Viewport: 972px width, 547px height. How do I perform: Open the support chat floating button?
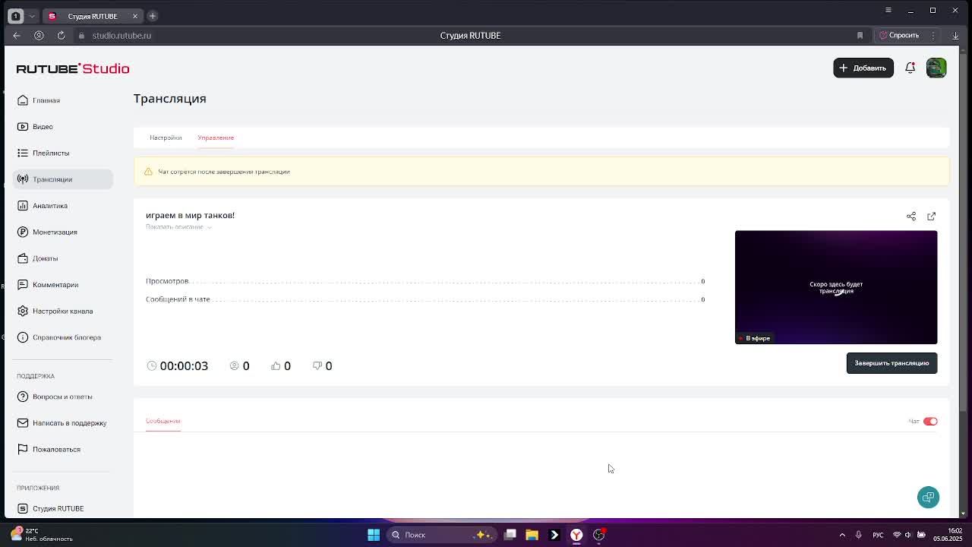pyautogui.click(x=928, y=497)
